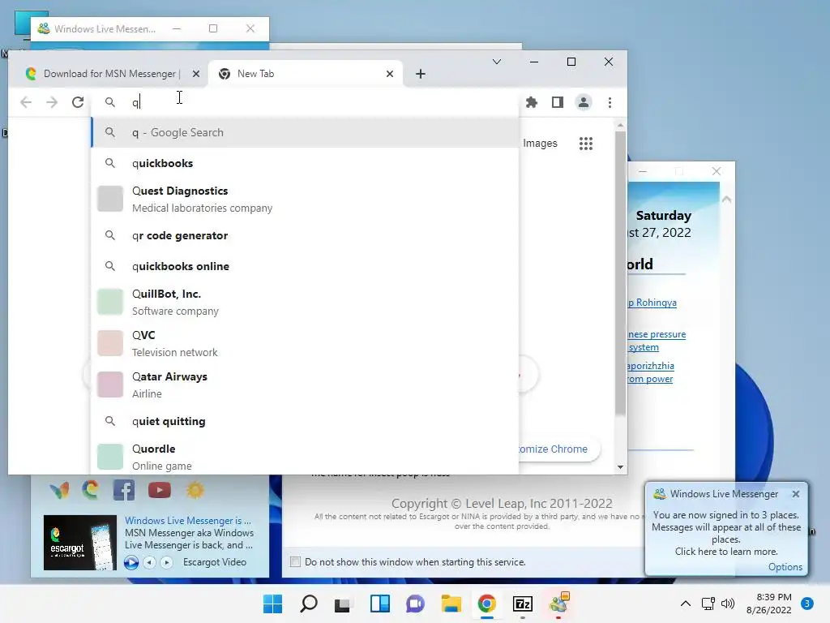Go to next Escargot video
This screenshot has height=623, width=830.
tap(166, 562)
